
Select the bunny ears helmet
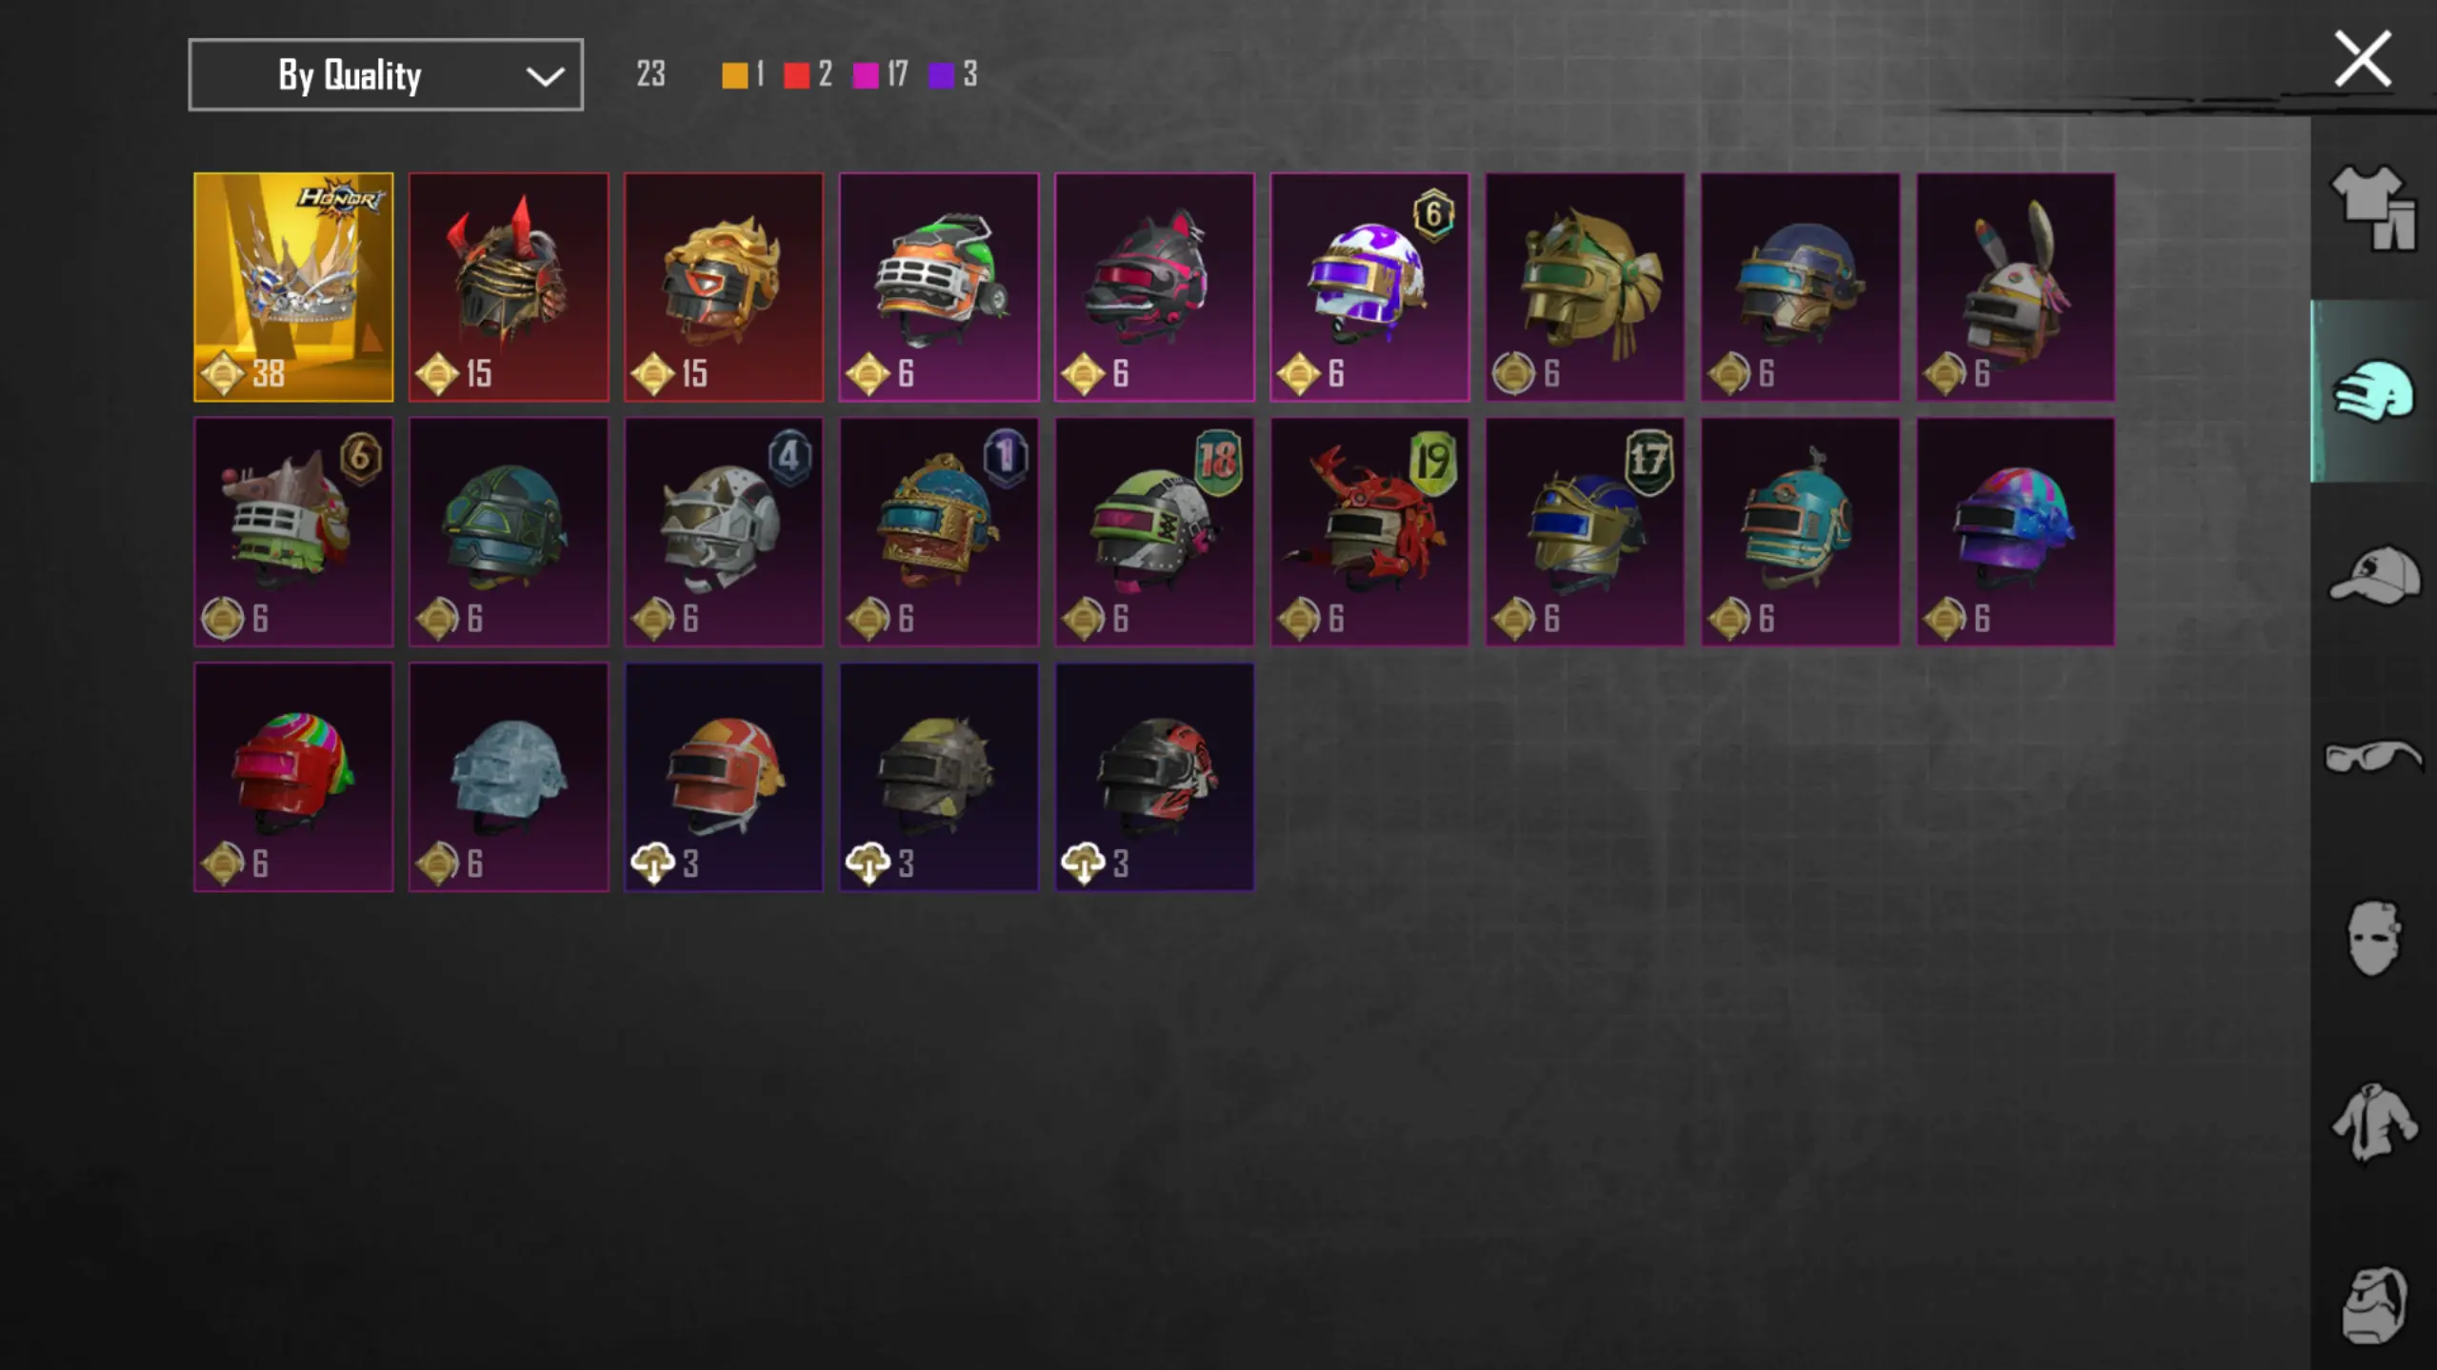coord(2015,287)
